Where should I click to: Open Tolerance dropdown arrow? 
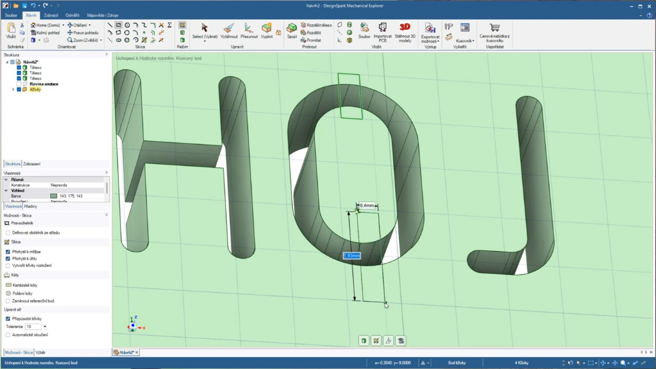click(x=45, y=326)
